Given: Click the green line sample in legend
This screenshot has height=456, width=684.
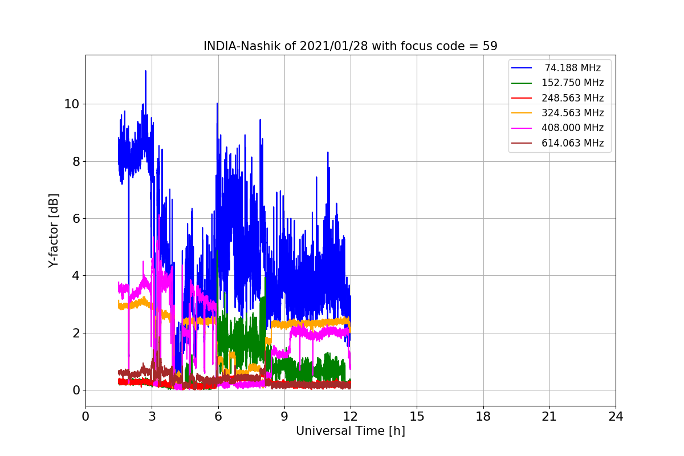Looking at the screenshot, I should 522,83.
